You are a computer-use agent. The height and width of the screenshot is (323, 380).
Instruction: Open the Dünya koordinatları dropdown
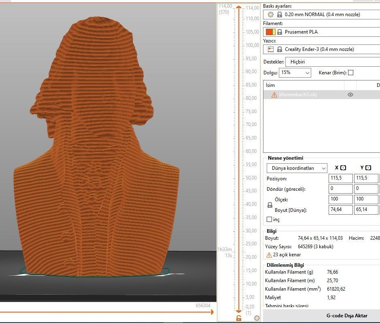(x=297, y=168)
